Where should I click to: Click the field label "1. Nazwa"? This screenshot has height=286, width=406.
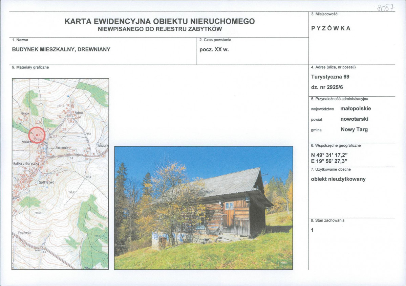[x=20, y=40]
